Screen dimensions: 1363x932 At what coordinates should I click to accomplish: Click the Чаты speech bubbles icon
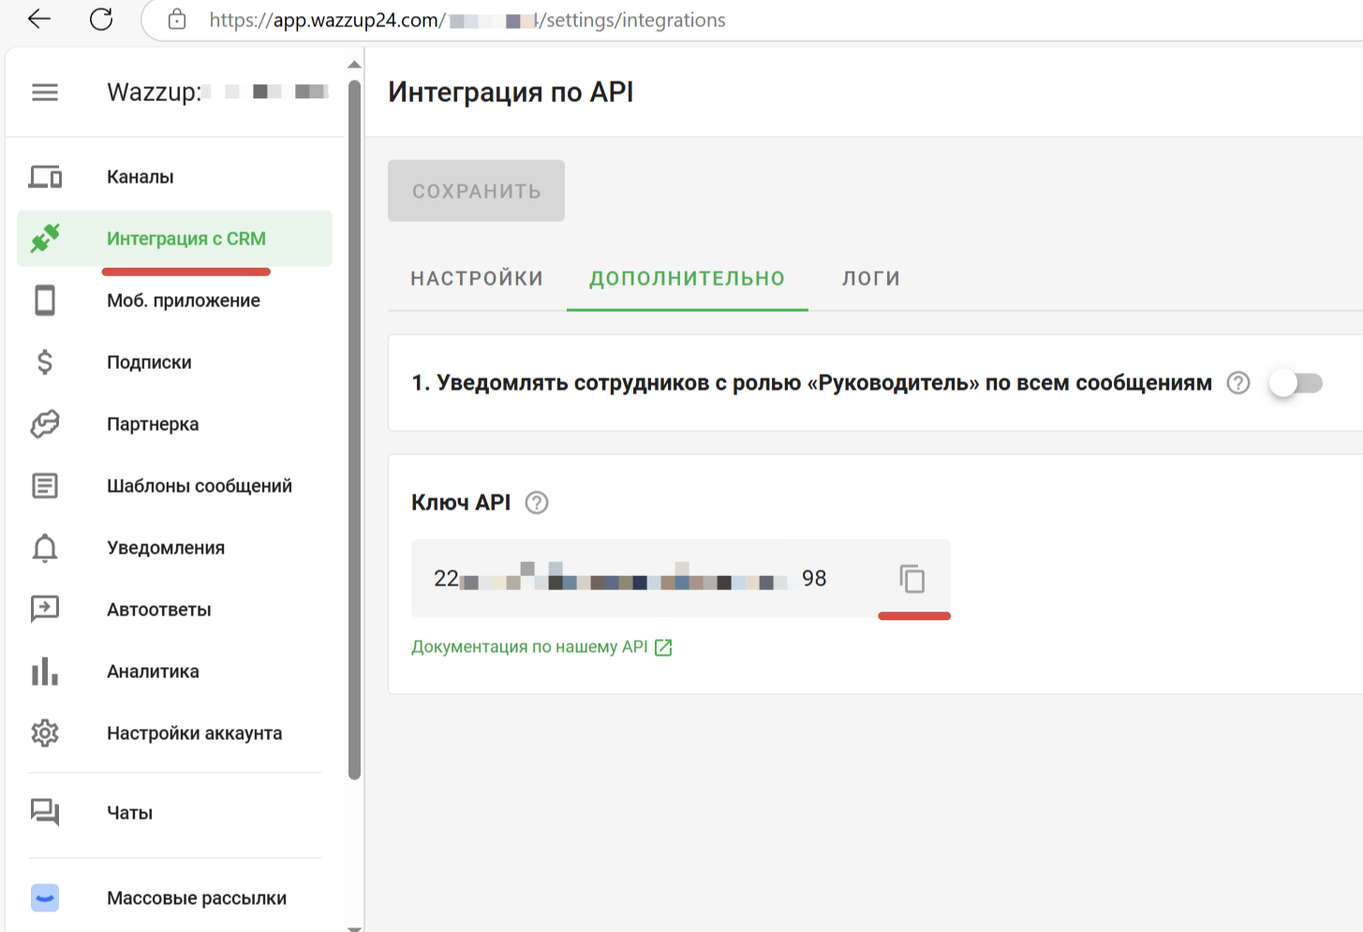pos(45,812)
